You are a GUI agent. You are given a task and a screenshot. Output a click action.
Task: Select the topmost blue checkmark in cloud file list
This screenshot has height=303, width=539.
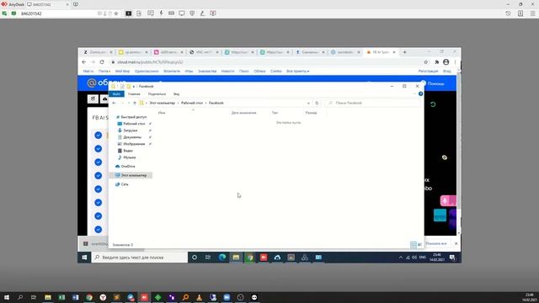click(x=99, y=135)
